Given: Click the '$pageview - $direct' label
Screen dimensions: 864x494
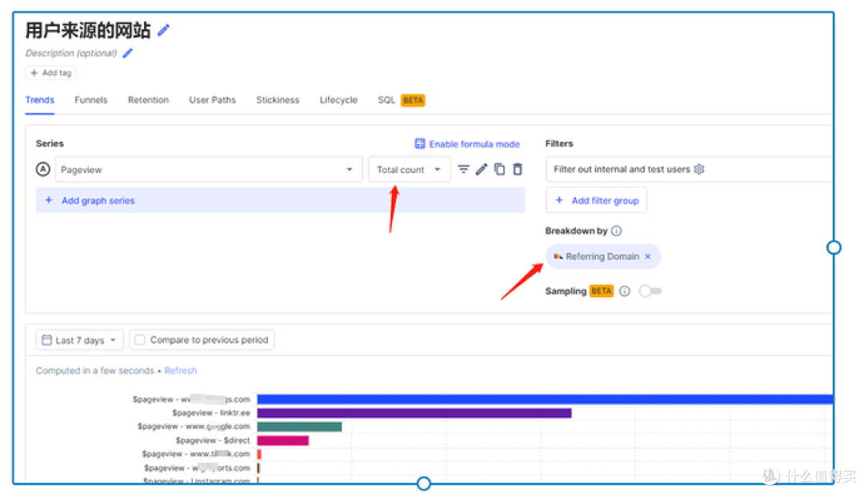Looking at the screenshot, I should (x=213, y=440).
